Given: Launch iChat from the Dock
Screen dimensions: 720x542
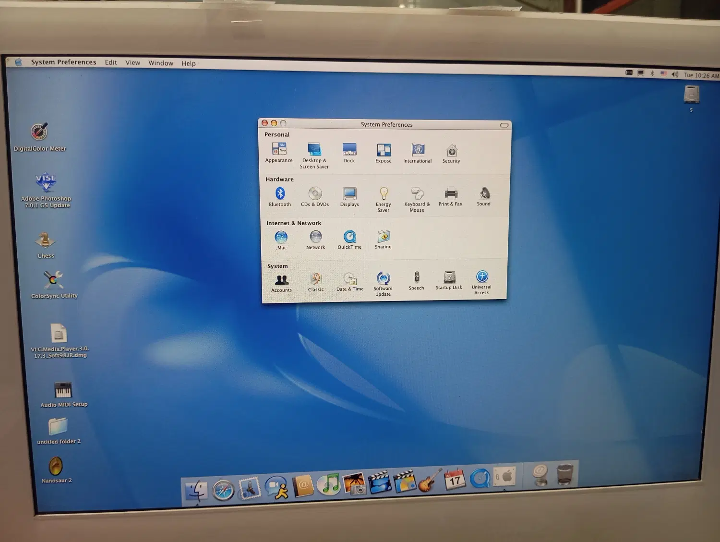Looking at the screenshot, I should click(x=276, y=487).
